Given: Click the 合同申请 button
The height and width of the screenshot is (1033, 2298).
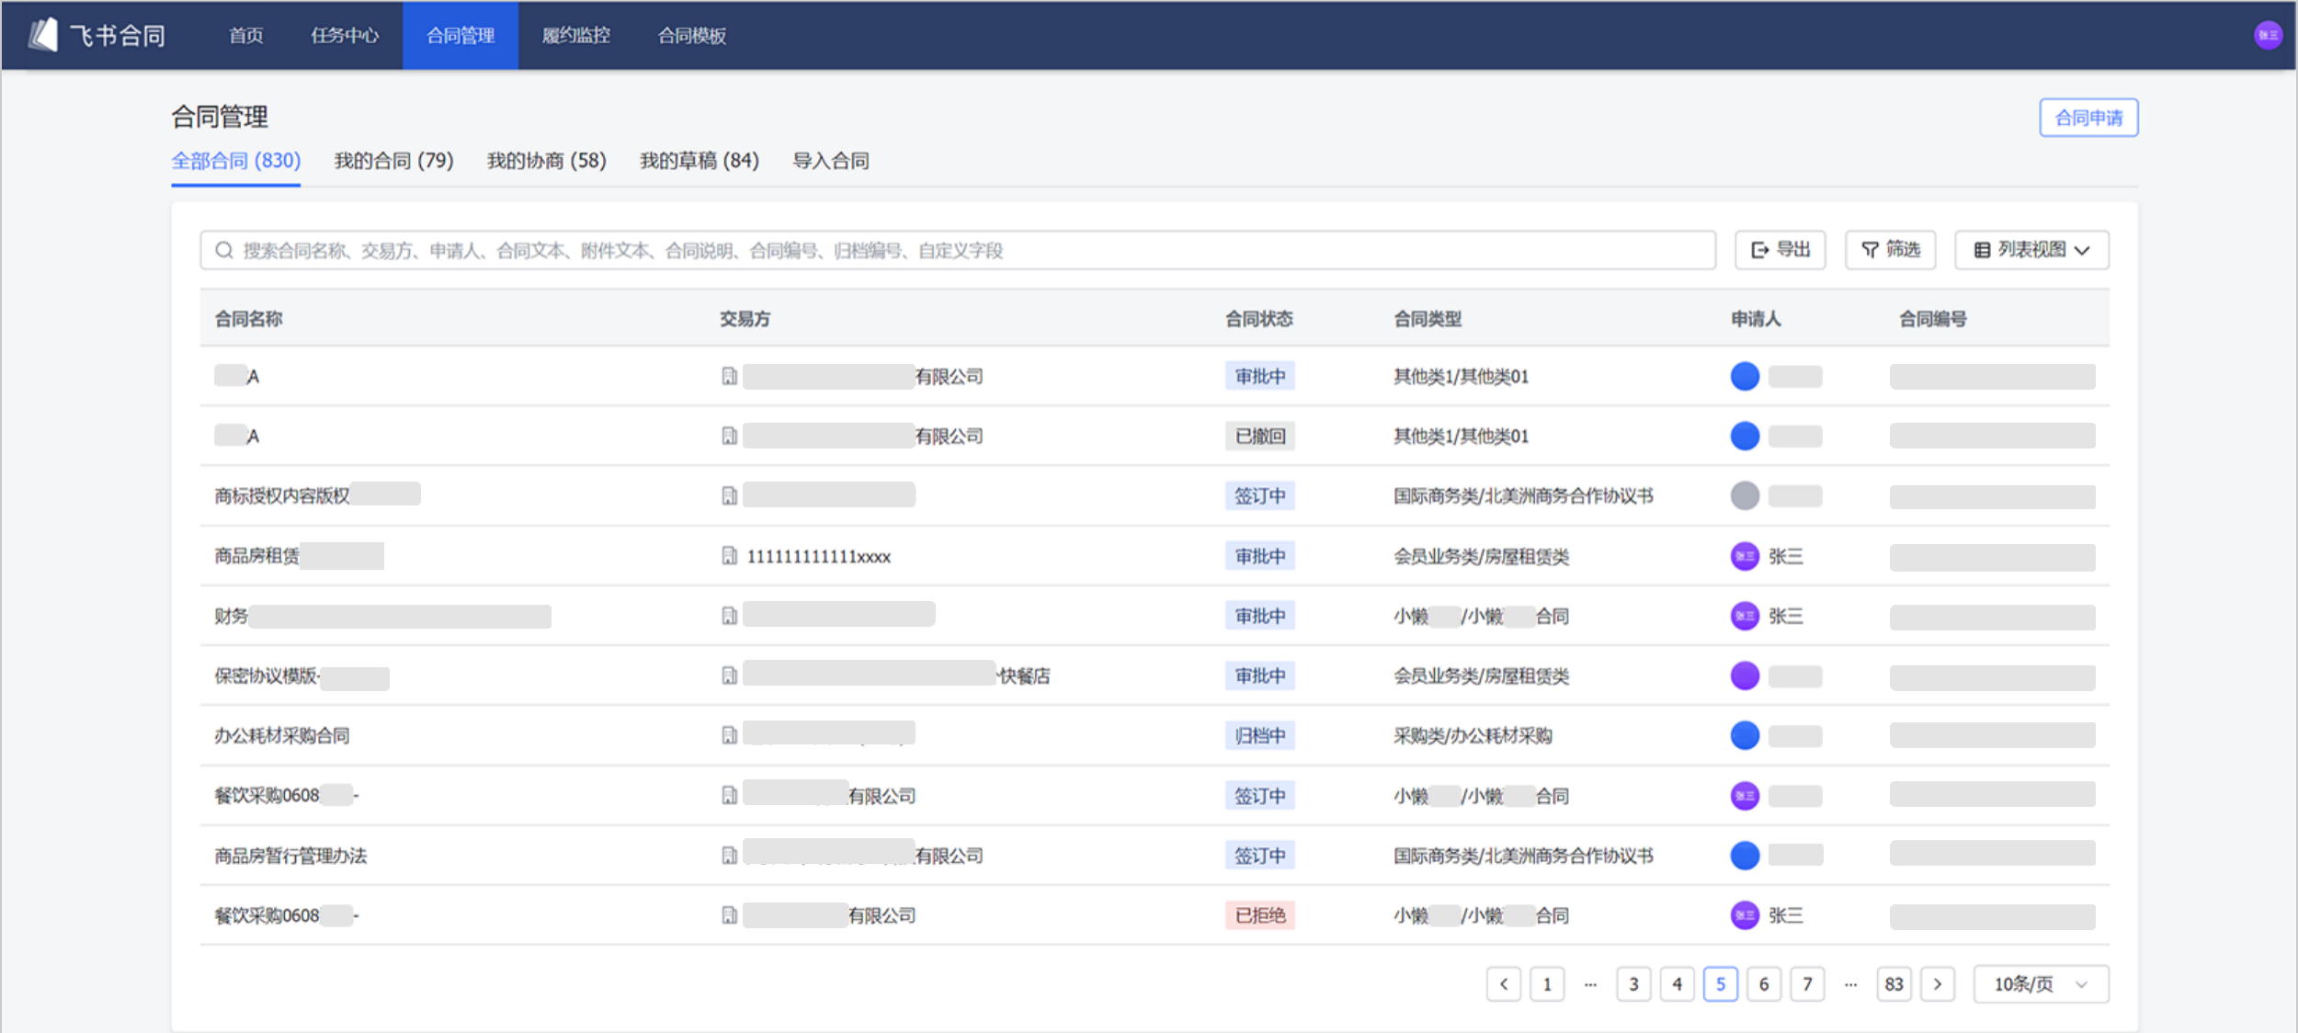Looking at the screenshot, I should 2088,118.
